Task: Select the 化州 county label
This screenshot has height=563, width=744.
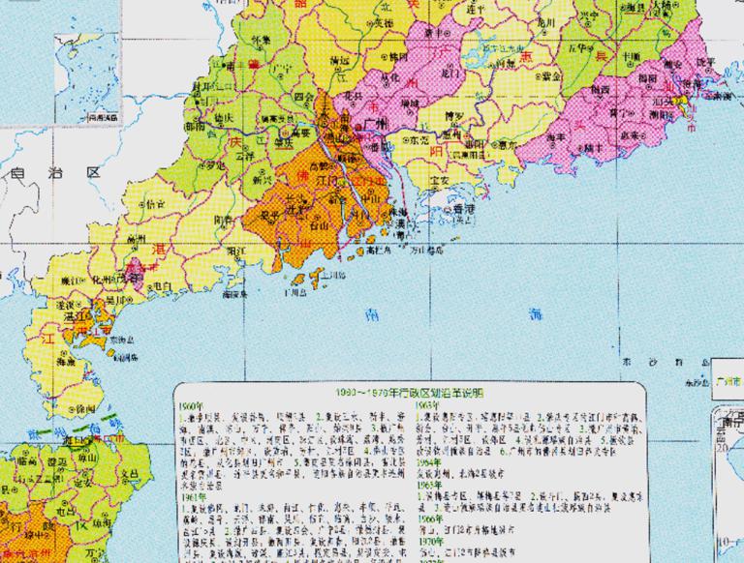Action: click(x=101, y=280)
